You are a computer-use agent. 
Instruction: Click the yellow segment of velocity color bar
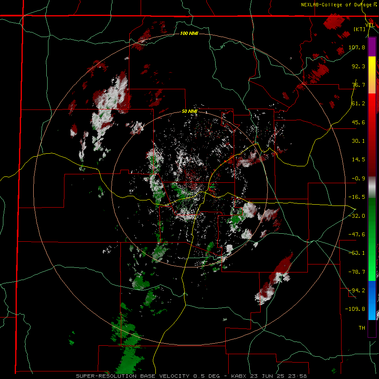(372, 65)
